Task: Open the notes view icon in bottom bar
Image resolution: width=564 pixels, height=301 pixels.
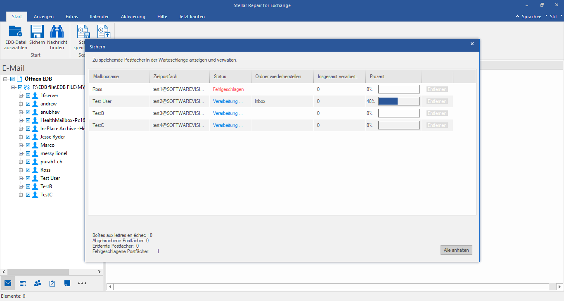Action: coord(67,283)
